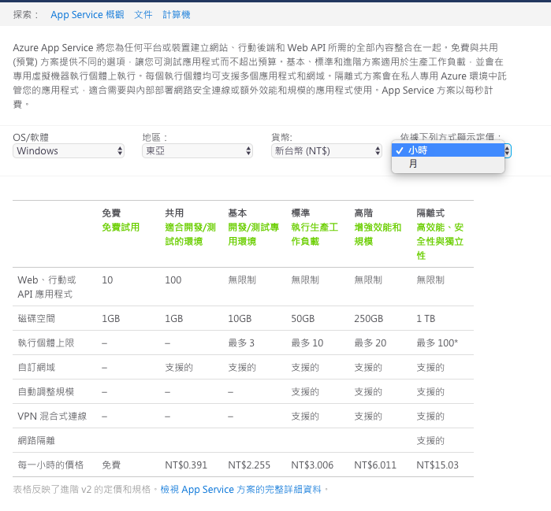Click the 免費 column header
Image resolution: width=551 pixels, height=511 pixels.
[x=111, y=213]
